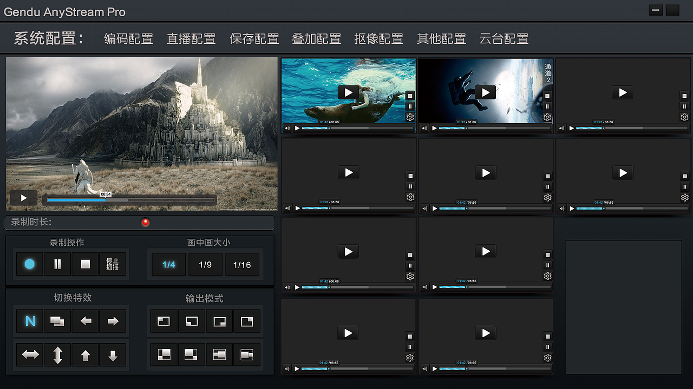Select the up-arrow transition effect
Screen dimensions: 693x389
coord(86,355)
